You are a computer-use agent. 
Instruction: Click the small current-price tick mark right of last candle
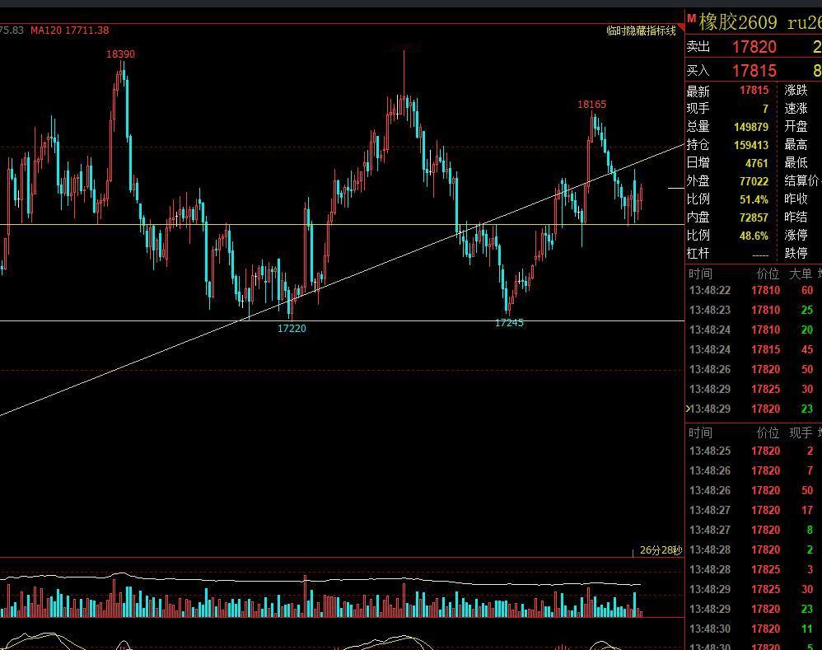(x=675, y=188)
